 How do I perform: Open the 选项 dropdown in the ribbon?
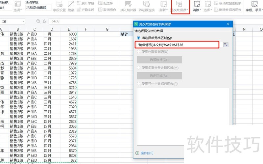pos(18,10)
